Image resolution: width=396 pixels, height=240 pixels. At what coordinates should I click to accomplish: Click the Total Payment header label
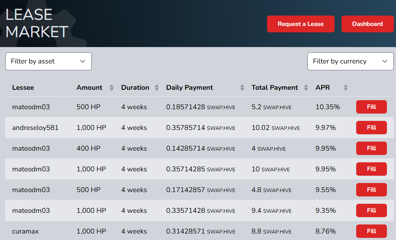[x=274, y=88]
